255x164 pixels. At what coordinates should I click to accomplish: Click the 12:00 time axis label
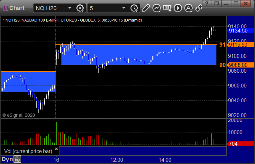click(x=117, y=160)
